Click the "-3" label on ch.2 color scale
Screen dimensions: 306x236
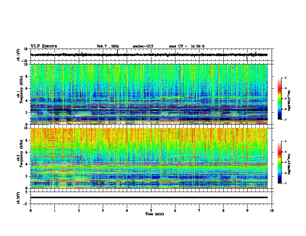[x=285, y=142]
